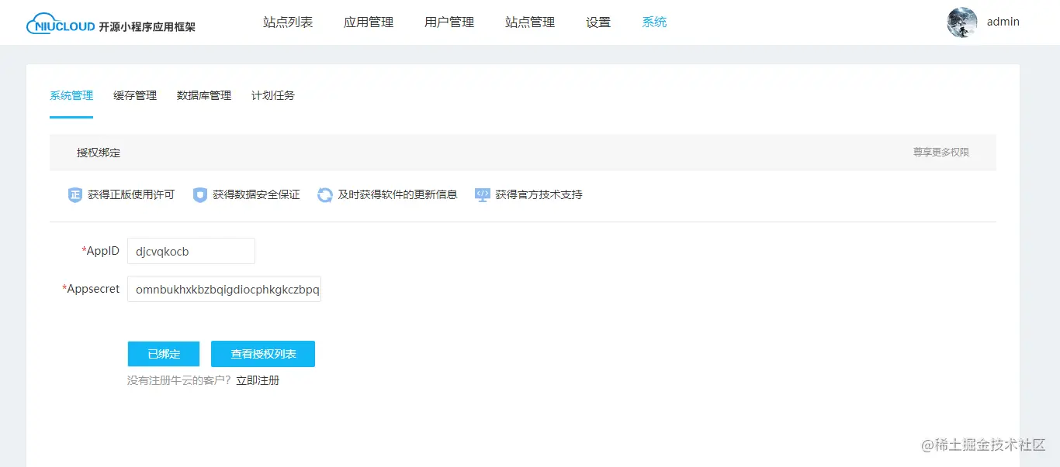Click the software update refresh icon
The height and width of the screenshot is (467, 1060).
click(324, 194)
